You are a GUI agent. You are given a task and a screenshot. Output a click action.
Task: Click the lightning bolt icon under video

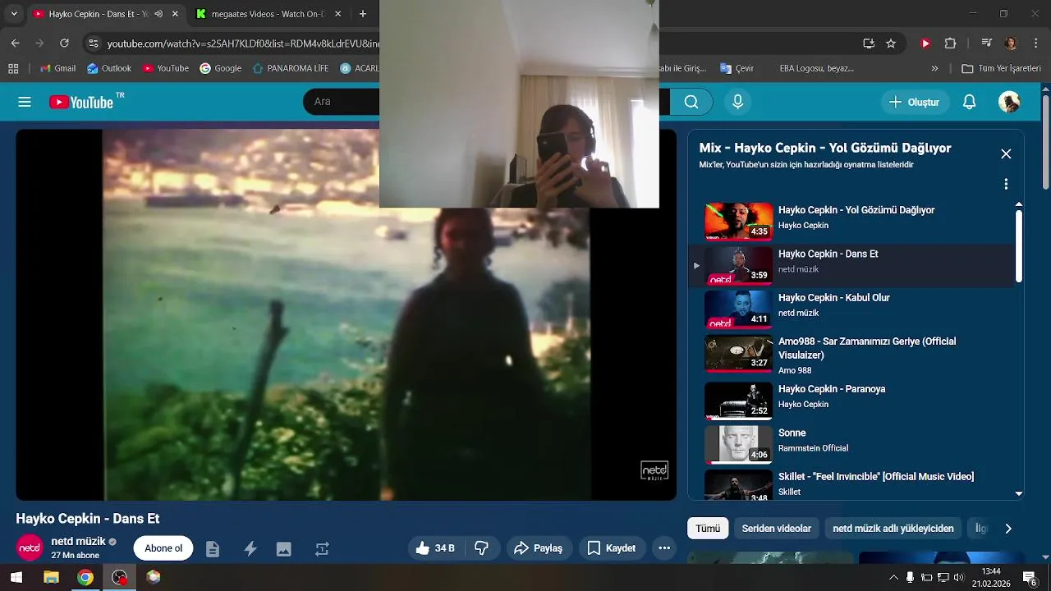250,549
